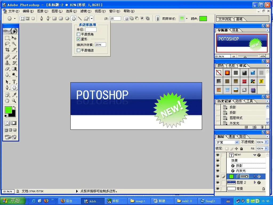
Task: Uncheck the 星形 checkbox
Action: (79, 39)
